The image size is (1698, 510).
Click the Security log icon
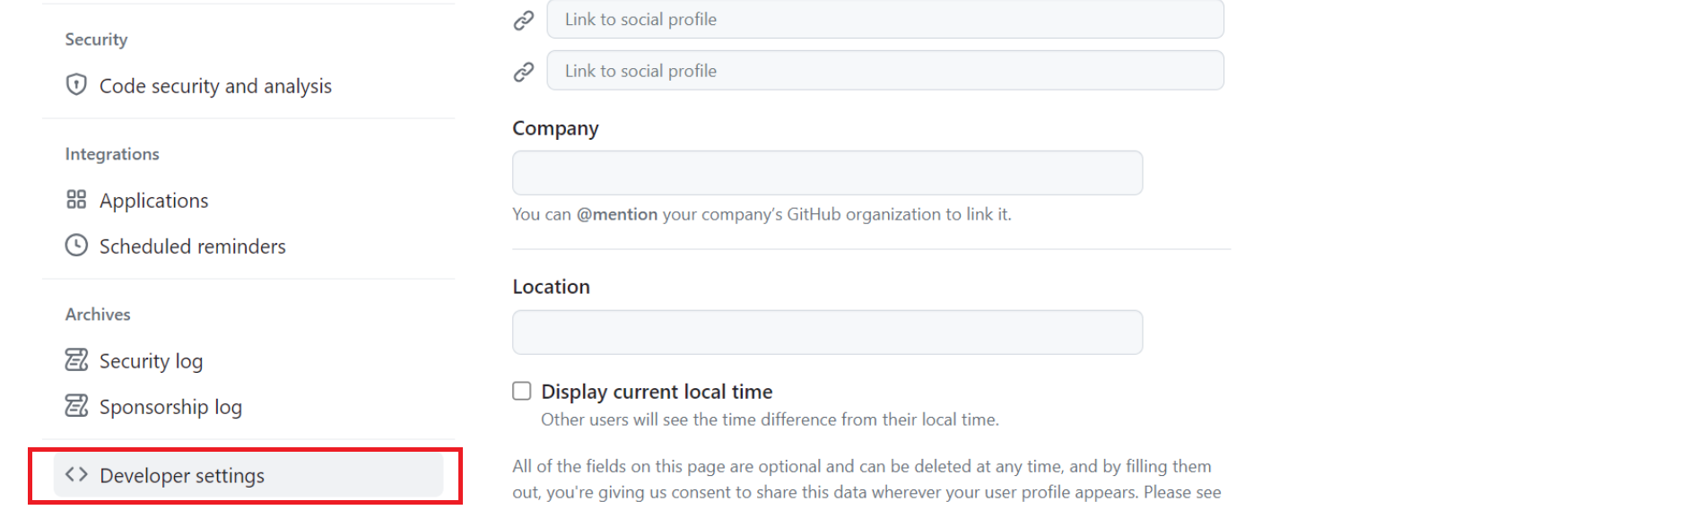76,360
